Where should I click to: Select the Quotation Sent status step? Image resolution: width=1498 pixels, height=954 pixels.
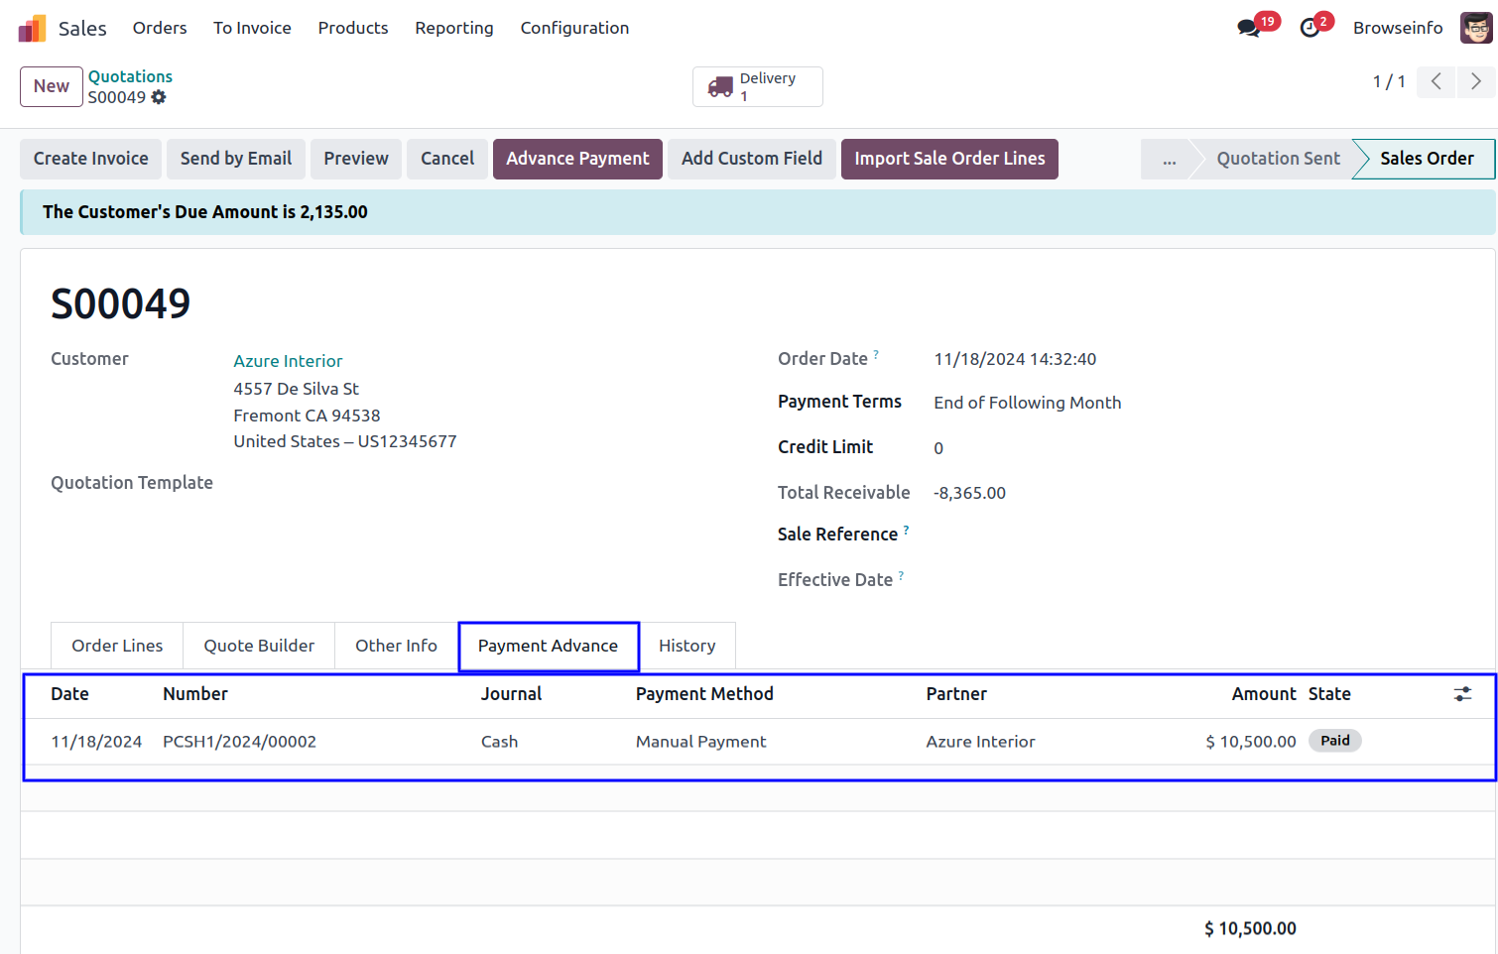click(x=1277, y=159)
